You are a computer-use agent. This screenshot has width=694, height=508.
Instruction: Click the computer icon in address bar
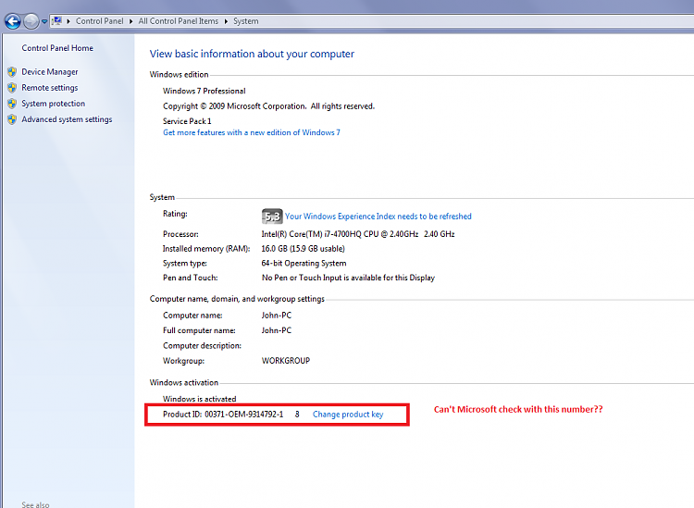pyautogui.click(x=56, y=20)
